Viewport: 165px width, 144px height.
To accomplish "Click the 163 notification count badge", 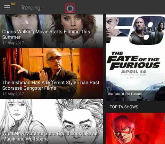I will point(13,4).
